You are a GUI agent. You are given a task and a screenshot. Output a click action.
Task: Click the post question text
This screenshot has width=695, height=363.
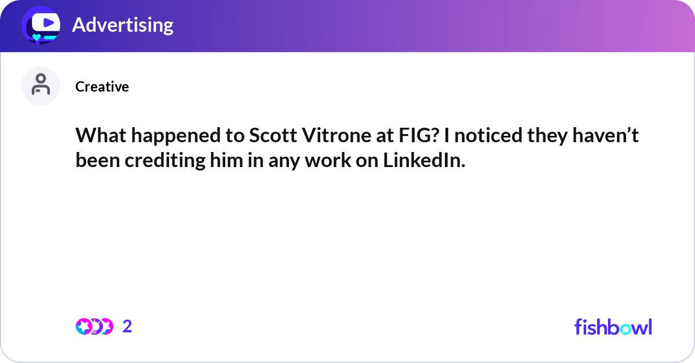[x=356, y=147]
